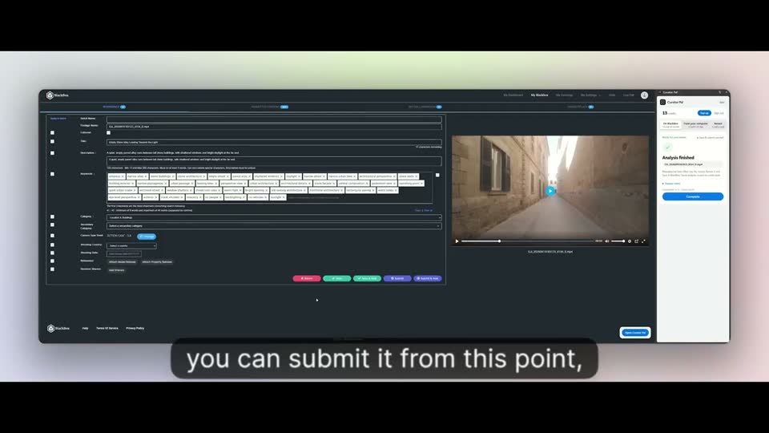Click the BlackBox logo in the header
The image size is (769, 433).
tap(58, 95)
